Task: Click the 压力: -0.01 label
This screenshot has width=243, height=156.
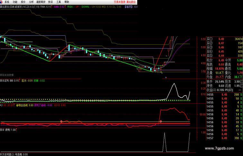Action: 27,81
